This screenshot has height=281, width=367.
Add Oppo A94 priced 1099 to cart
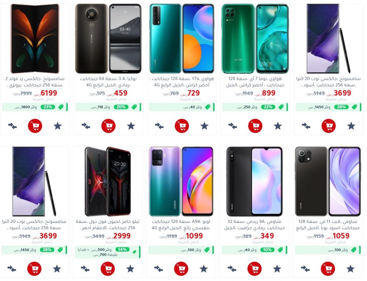(181, 268)
